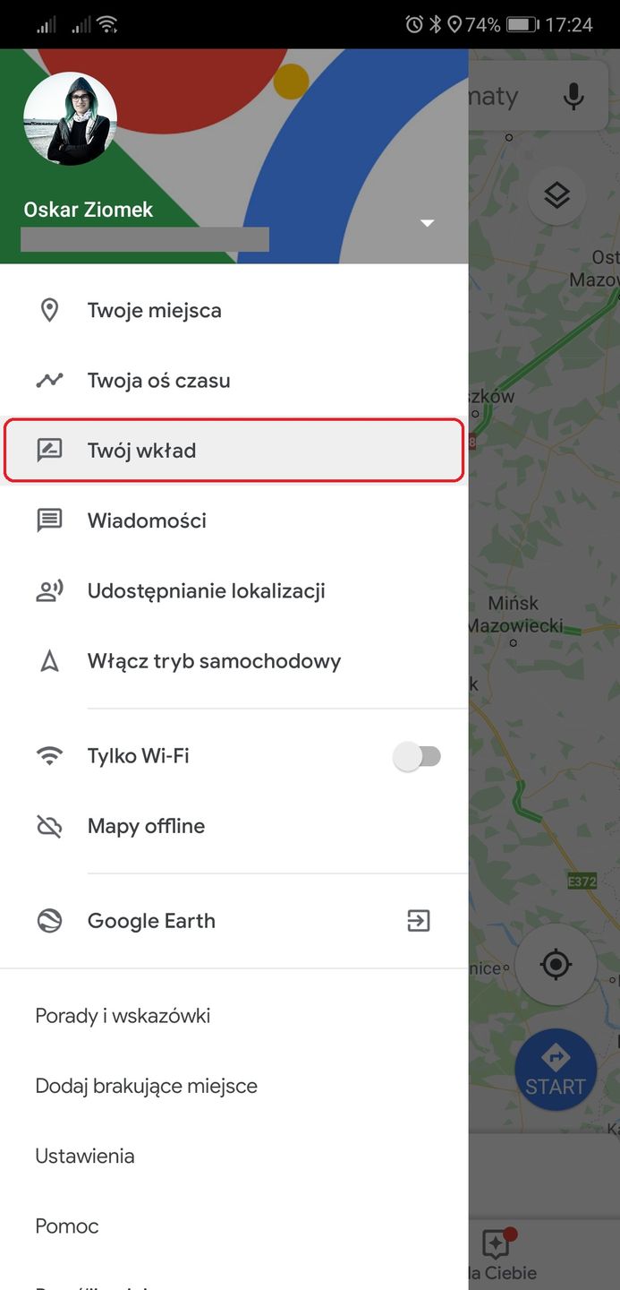Screen dimensions: 620x1290
Task: Expand the account switcher arrow
Action: click(427, 223)
